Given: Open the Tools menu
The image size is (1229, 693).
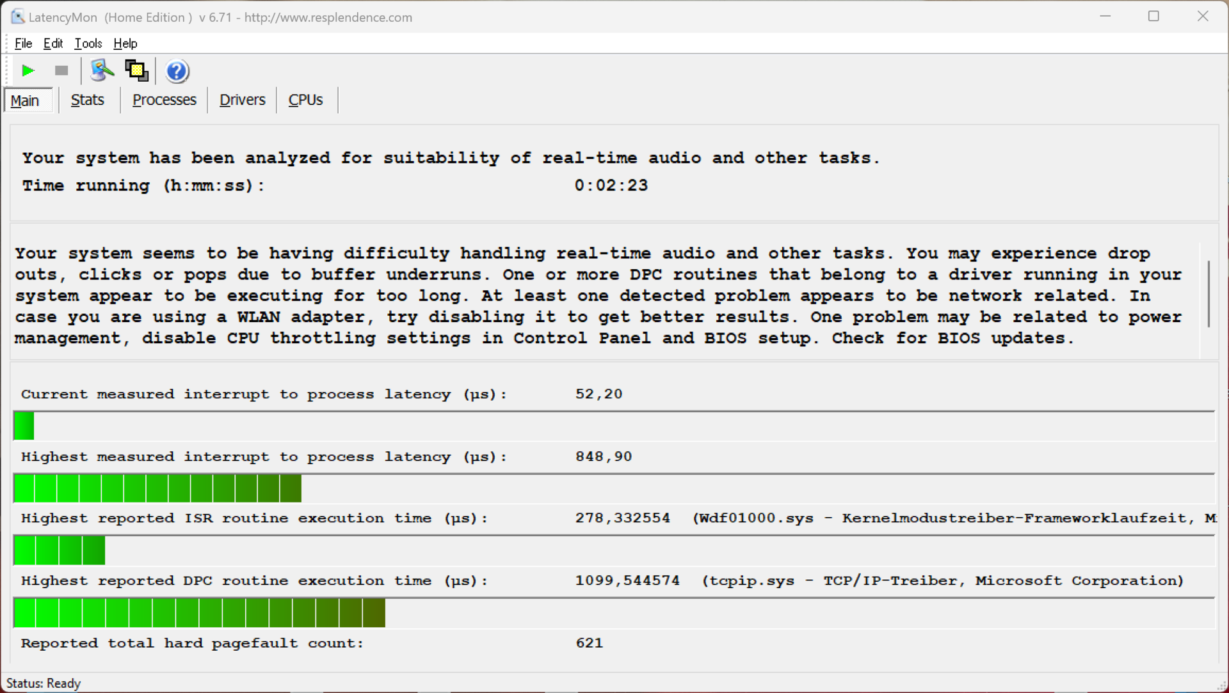Looking at the screenshot, I should coord(88,43).
